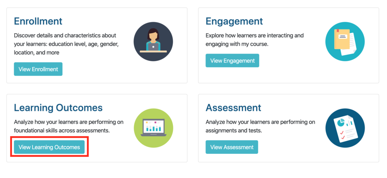
Task: Click the Enrollment heading
Action: pyautogui.click(x=38, y=21)
